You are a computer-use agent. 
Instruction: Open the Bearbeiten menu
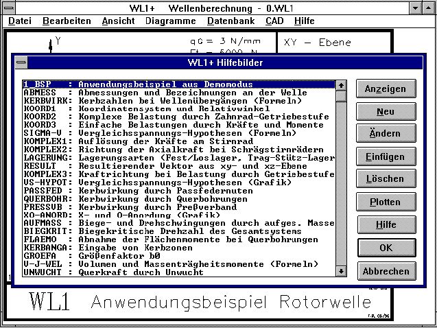(66, 21)
